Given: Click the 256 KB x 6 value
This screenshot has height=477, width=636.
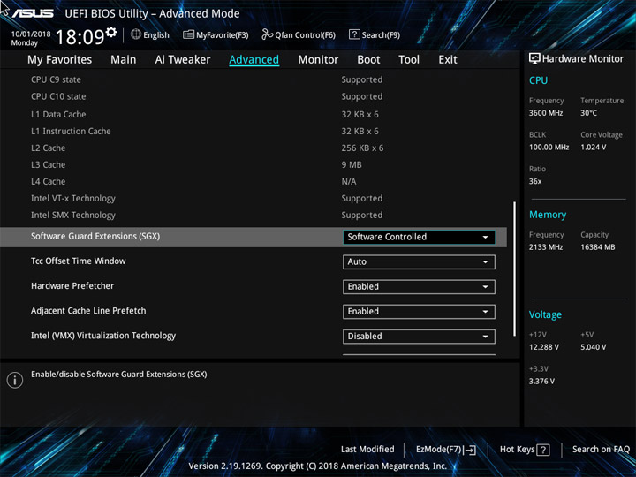Looking at the screenshot, I should (362, 148).
